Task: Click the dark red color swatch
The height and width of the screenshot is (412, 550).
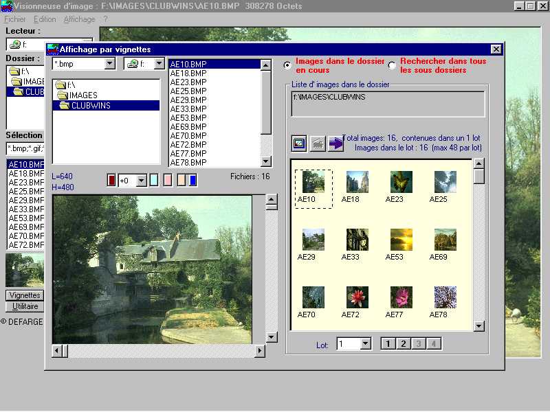Action: click(x=112, y=180)
